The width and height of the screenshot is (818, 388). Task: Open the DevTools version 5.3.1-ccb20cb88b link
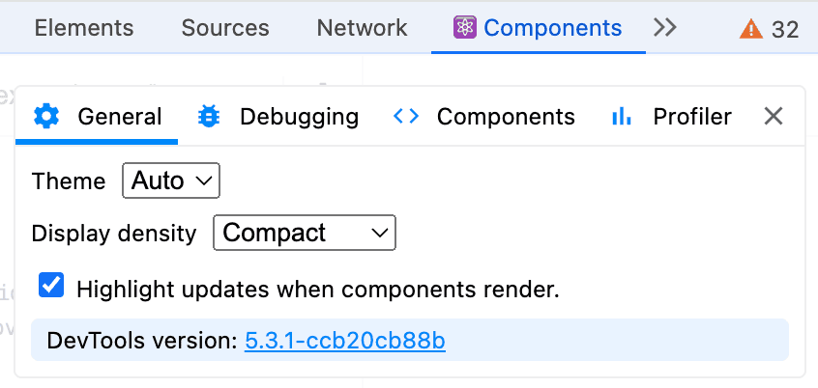pos(345,341)
